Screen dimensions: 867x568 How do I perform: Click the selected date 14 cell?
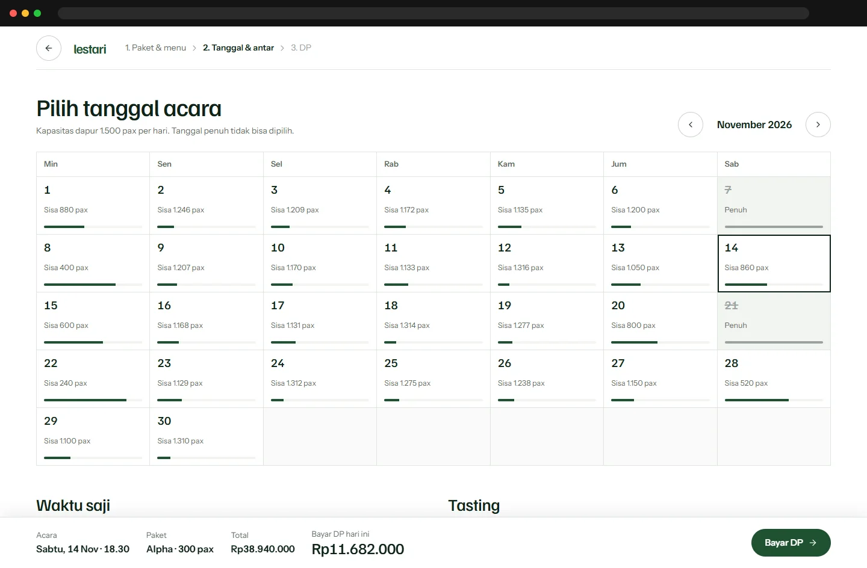(774, 264)
